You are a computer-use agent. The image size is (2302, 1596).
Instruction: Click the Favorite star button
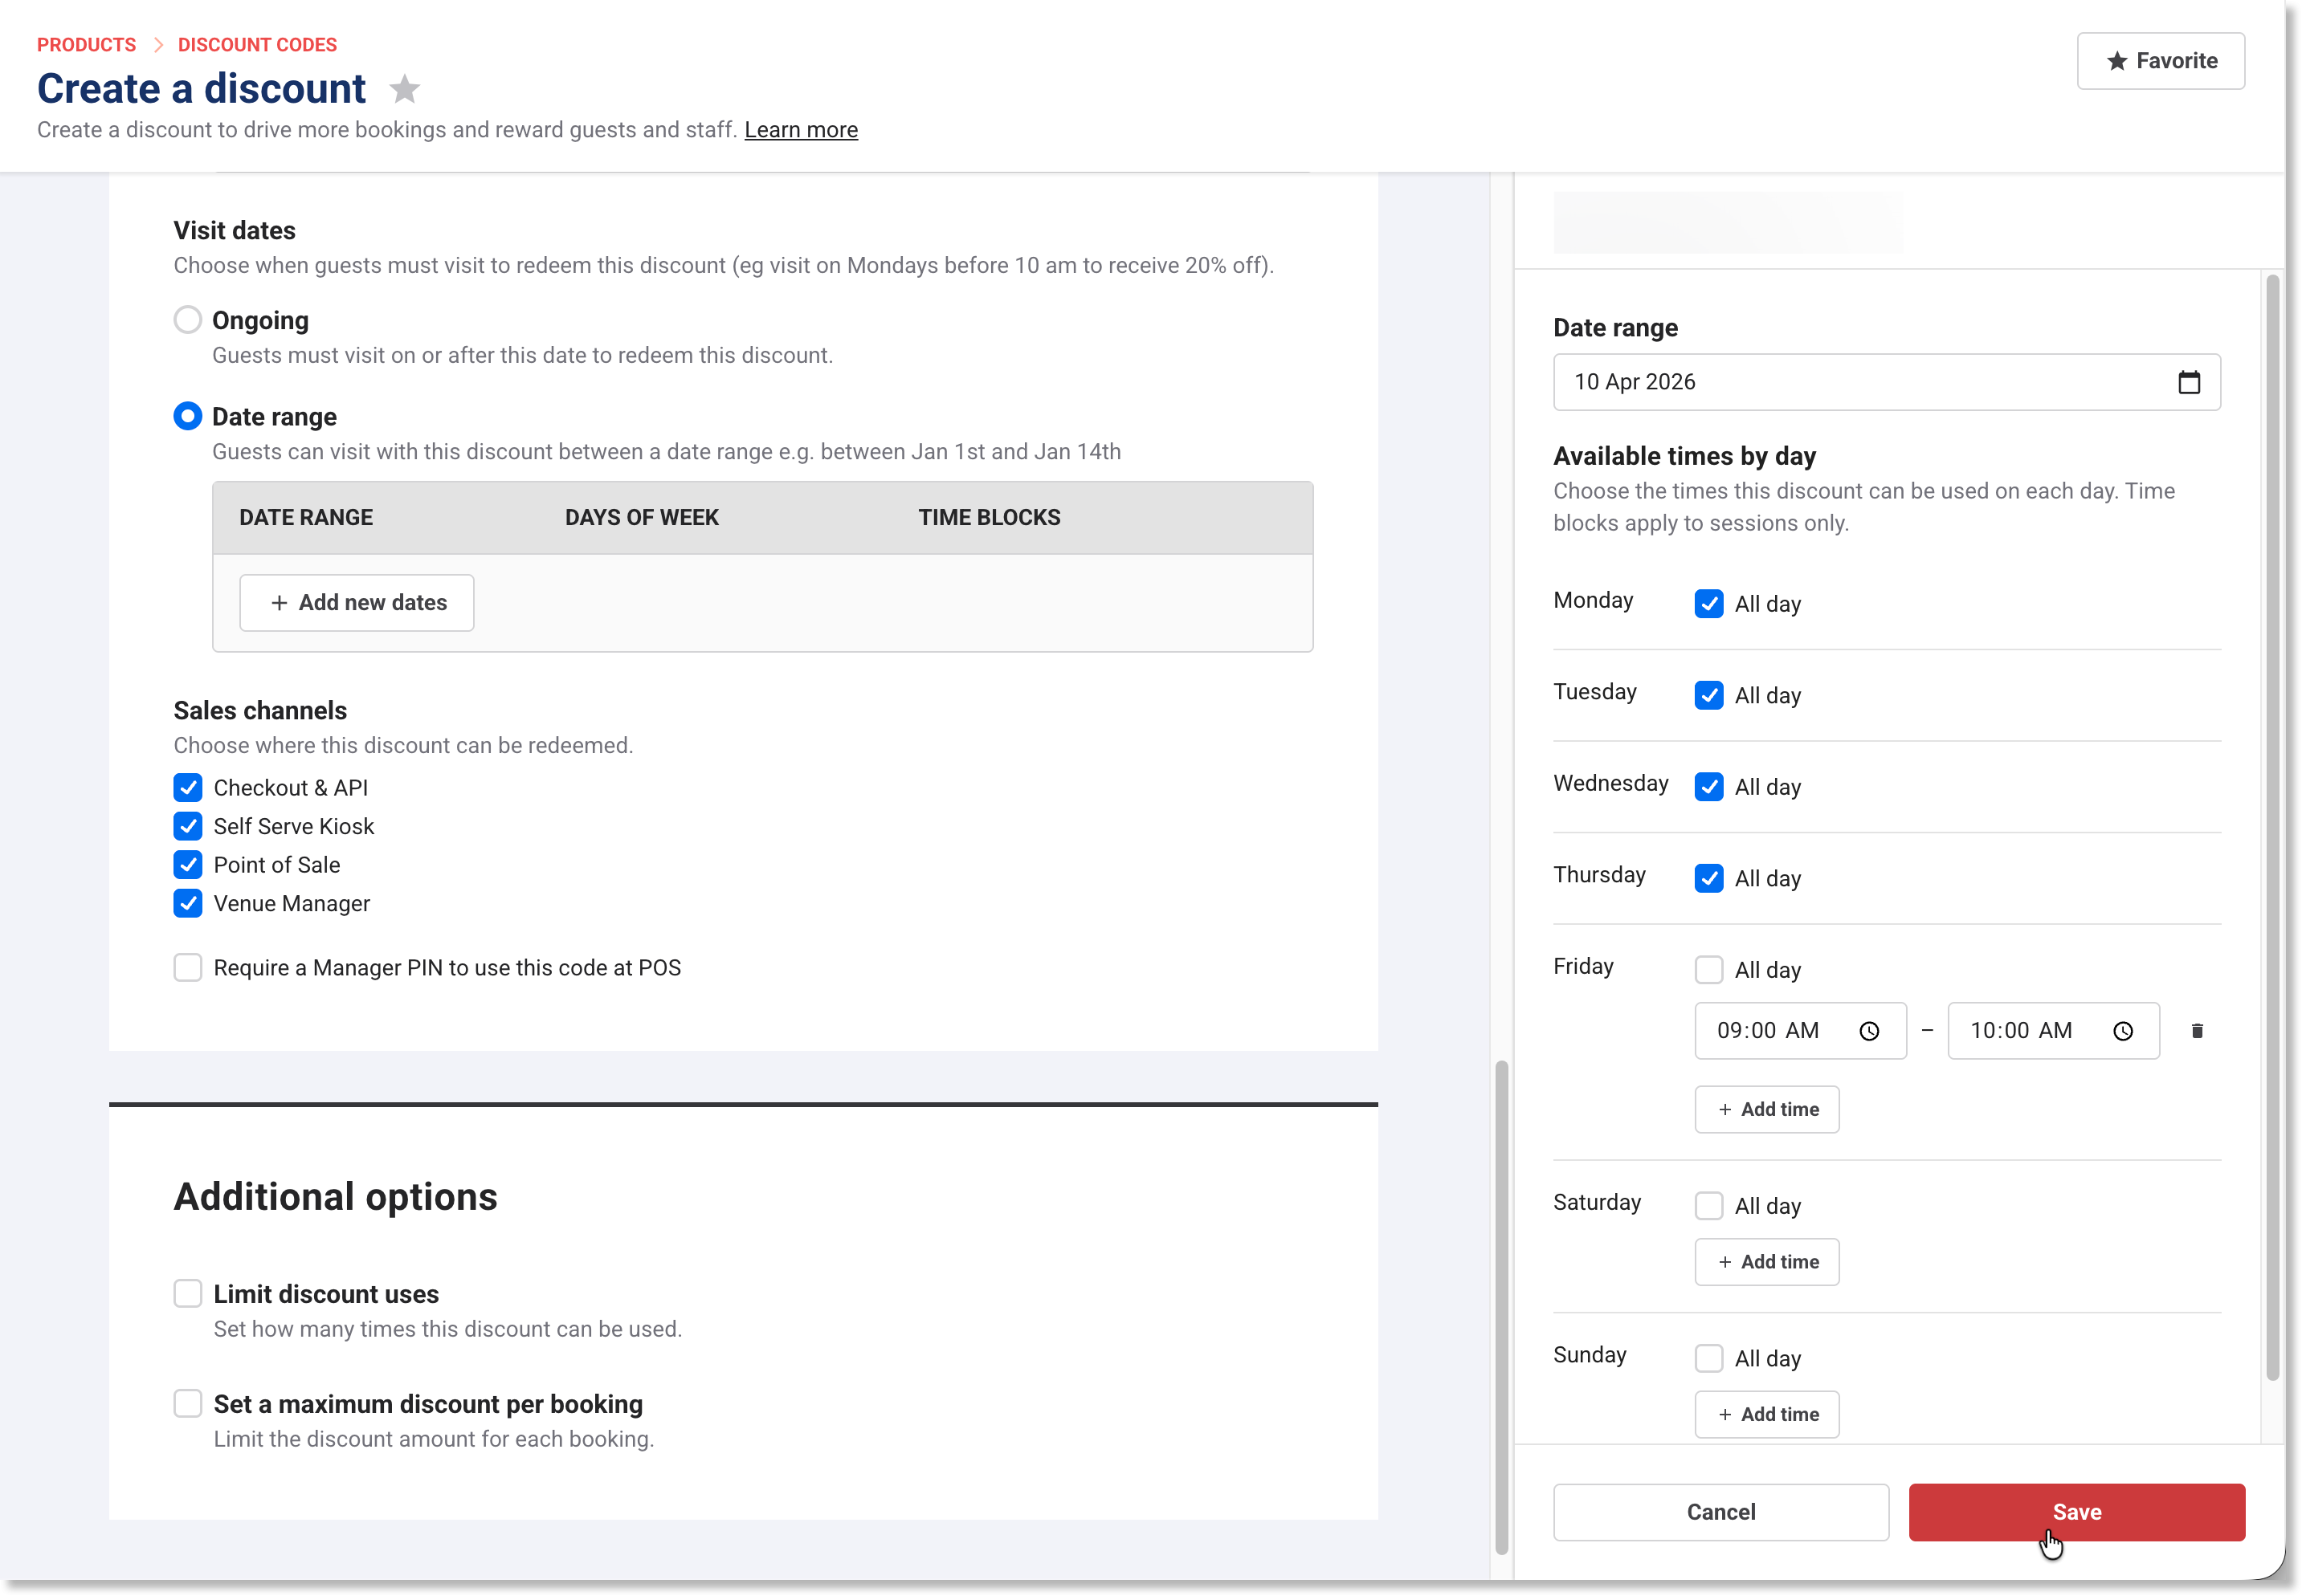coord(2160,61)
